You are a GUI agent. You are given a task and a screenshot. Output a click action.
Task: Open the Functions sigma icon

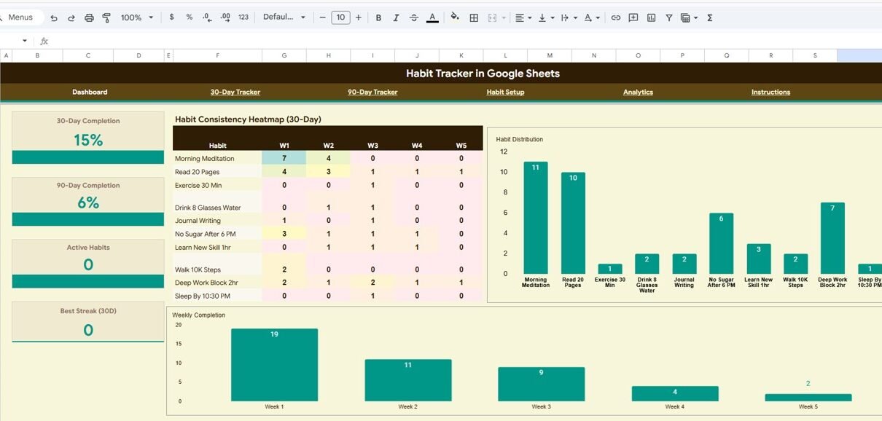[x=709, y=17]
